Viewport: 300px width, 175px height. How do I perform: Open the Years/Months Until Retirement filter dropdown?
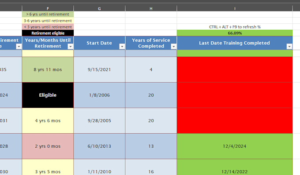click(x=71, y=47)
